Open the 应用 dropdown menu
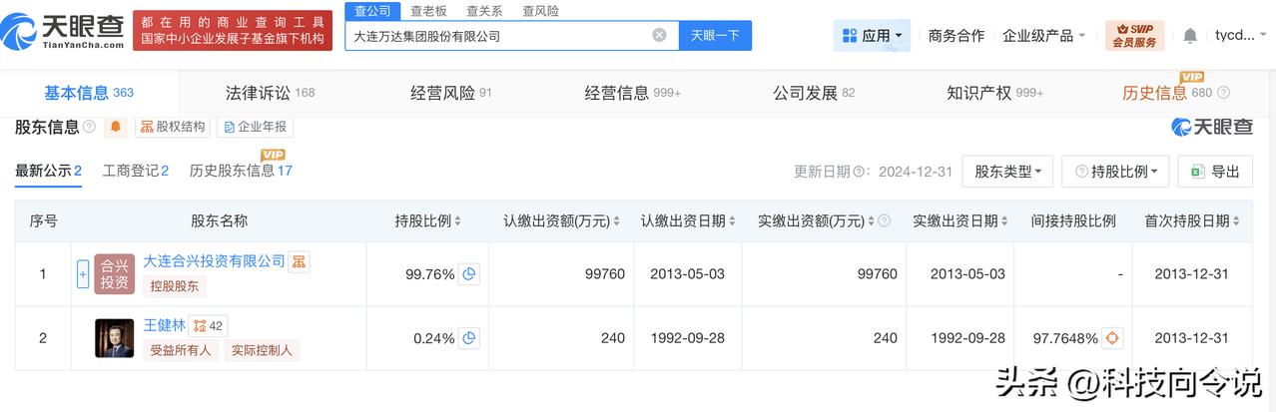 (x=872, y=35)
